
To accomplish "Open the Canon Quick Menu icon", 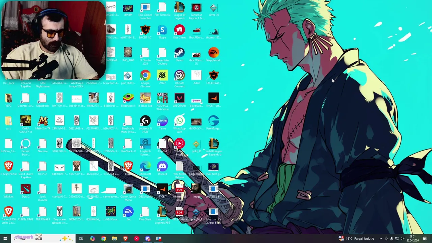I will [128, 192].
